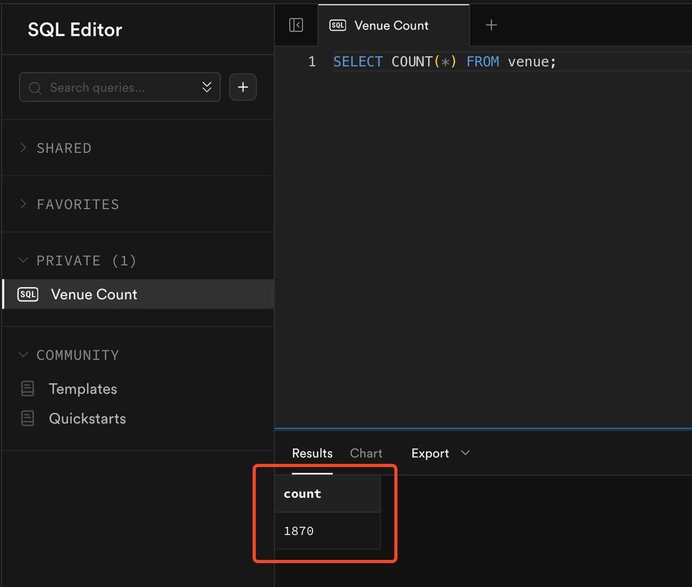Open the Quickstarts link

tap(88, 419)
